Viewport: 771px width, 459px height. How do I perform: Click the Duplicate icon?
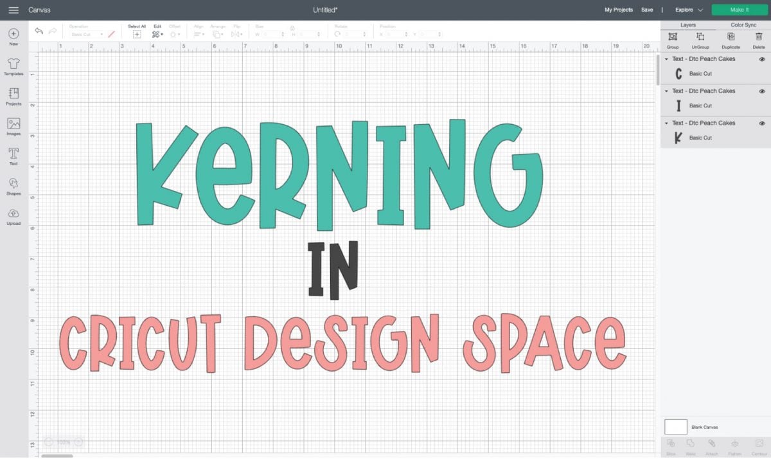click(x=731, y=37)
